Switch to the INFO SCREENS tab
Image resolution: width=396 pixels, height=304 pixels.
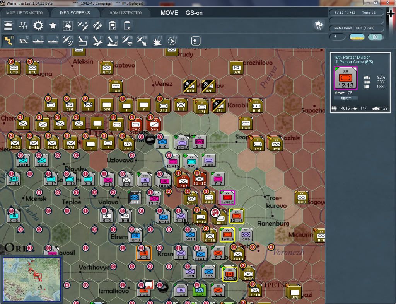click(x=75, y=13)
